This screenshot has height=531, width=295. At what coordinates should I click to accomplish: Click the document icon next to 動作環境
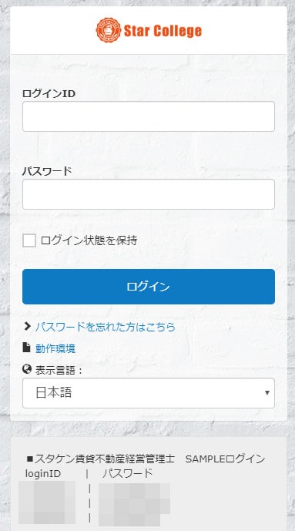coord(26,348)
